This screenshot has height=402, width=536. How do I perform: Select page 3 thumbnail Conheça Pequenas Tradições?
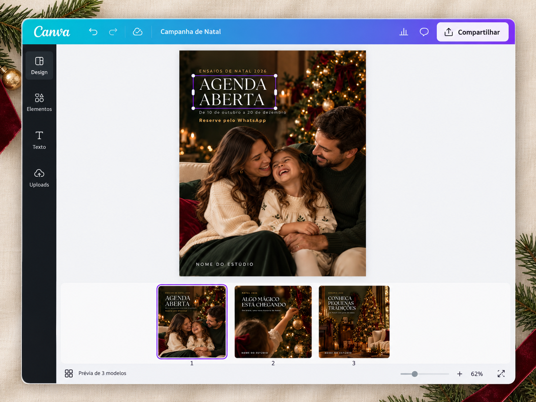click(354, 322)
